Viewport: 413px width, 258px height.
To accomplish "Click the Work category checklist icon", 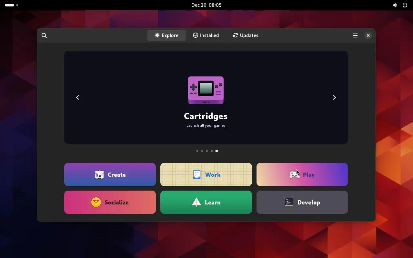I will pyautogui.click(x=197, y=174).
